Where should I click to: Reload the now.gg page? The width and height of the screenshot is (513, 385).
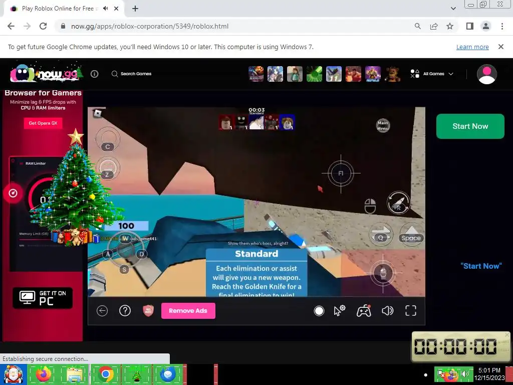43,26
